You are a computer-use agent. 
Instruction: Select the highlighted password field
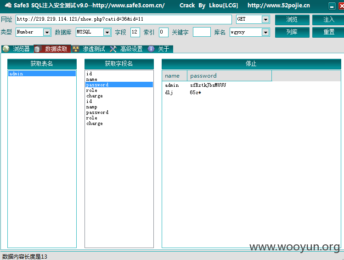[x=119, y=85]
